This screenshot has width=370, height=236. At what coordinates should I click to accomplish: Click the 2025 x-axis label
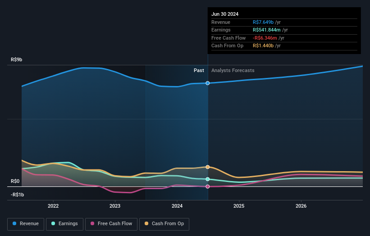pyautogui.click(x=239, y=206)
